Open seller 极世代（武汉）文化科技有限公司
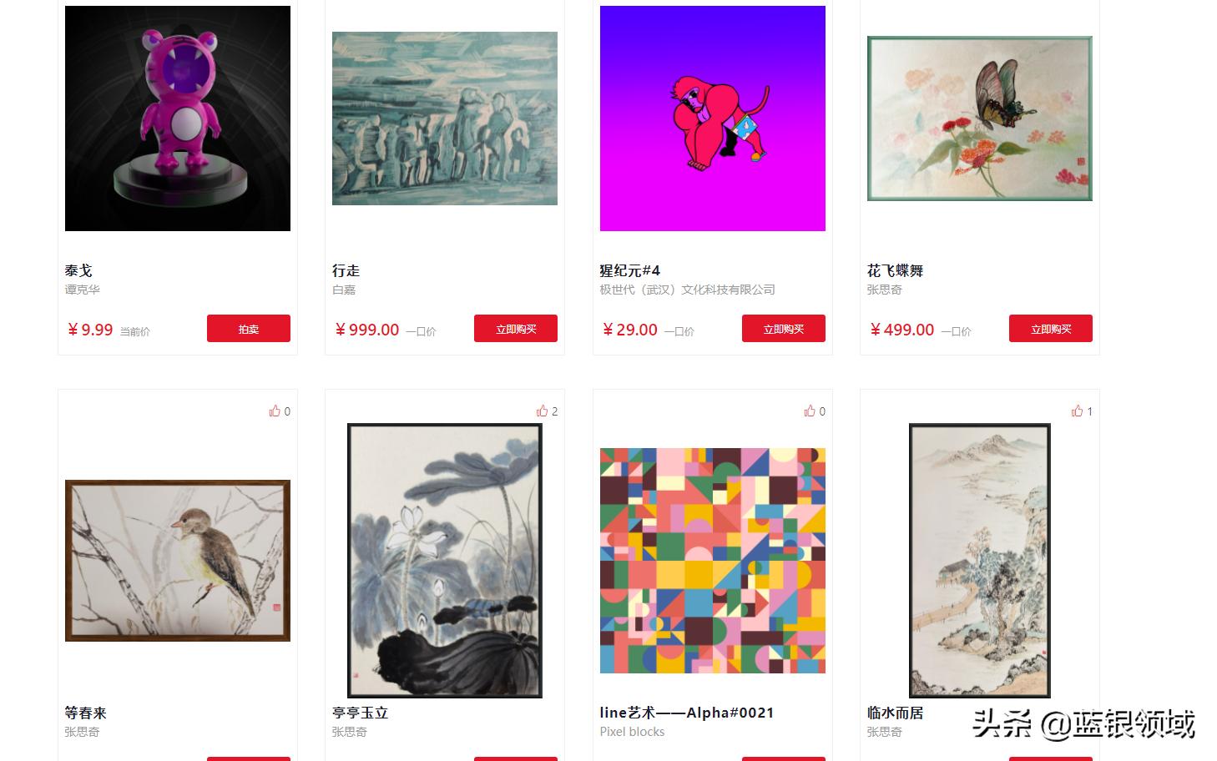The width and height of the screenshot is (1217, 761). tap(688, 290)
